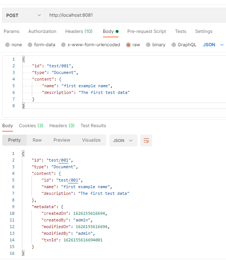Open the POST method dropdown

(x=23, y=15)
